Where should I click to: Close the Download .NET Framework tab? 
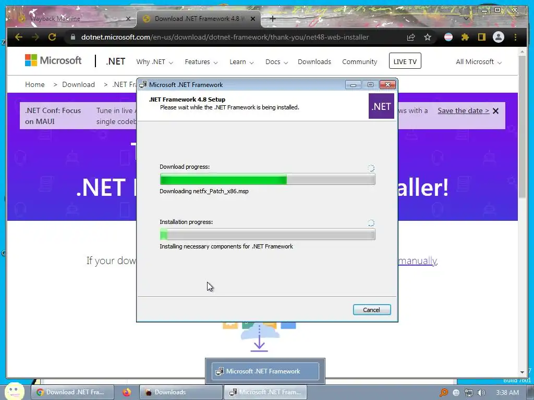pyautogui.click(x=253, y=19)
